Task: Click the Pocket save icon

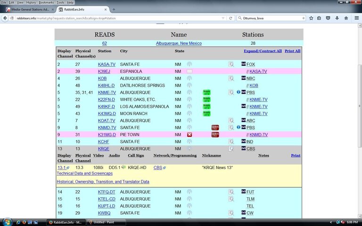Action: click(328, 18)
